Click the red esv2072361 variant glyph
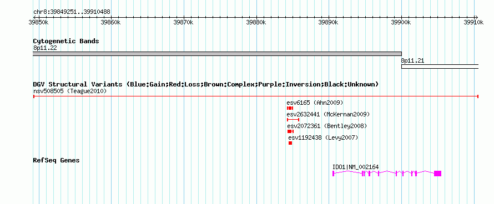The width and height of the screenshot is (494, 204). (x=290, y=131)
